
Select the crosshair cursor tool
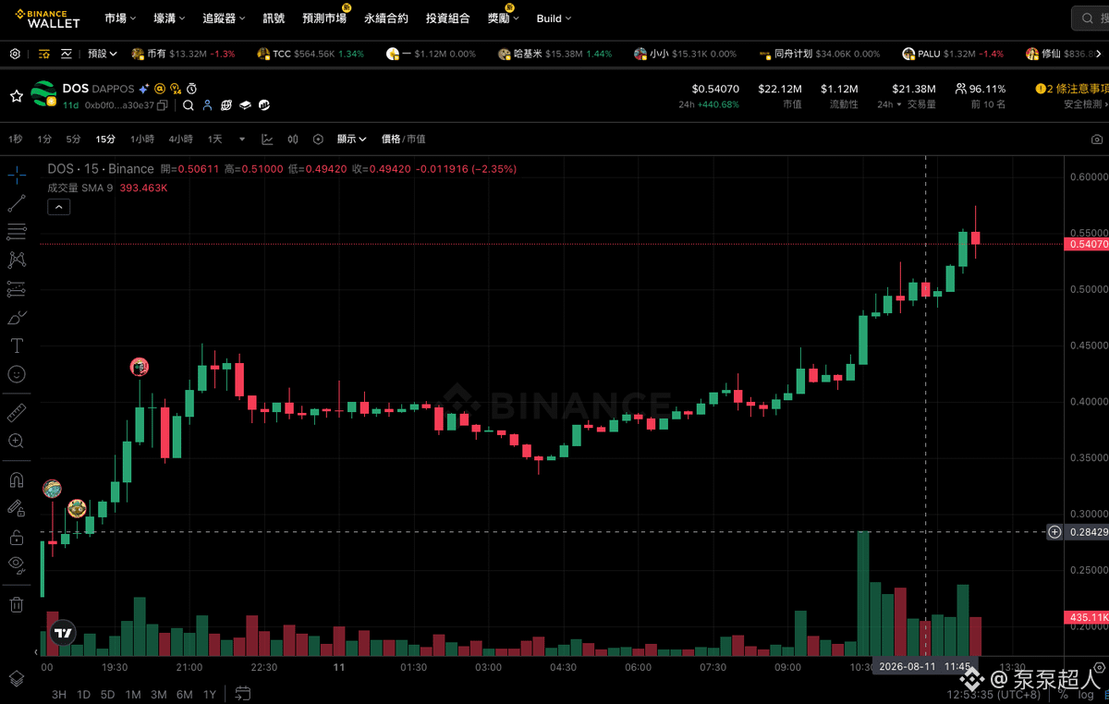17,175
